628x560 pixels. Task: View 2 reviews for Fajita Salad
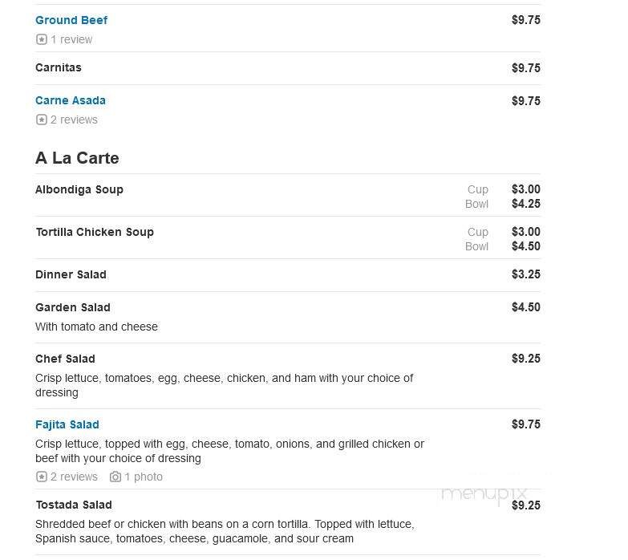74,477
